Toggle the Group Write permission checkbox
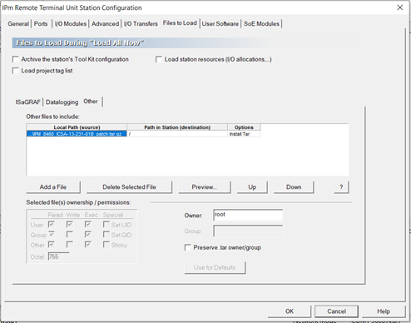 click(70, 235)
